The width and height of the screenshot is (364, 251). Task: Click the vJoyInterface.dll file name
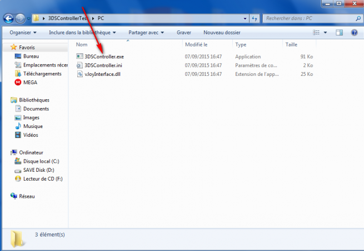click(102, 74)
